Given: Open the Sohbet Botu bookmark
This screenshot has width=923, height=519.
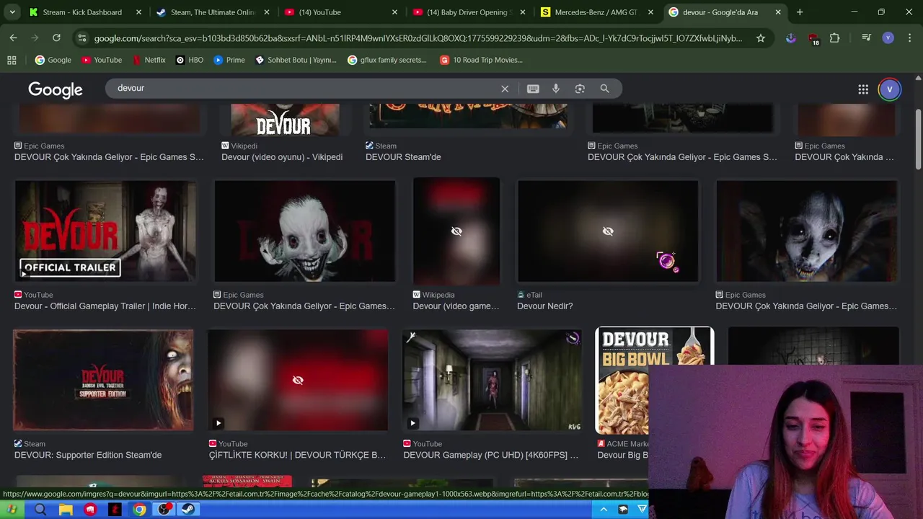Looking at the screenshot, I should [296, 60].
